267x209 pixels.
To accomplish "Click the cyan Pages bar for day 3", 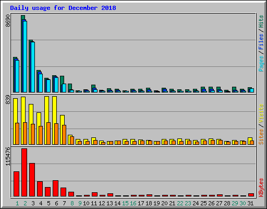I will point(33,67).
